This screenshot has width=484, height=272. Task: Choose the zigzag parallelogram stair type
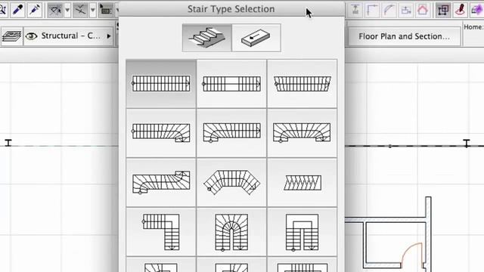point(302,182)
